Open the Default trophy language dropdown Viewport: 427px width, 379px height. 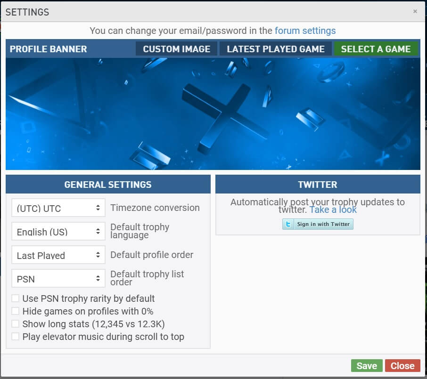(x=58, y=231)
